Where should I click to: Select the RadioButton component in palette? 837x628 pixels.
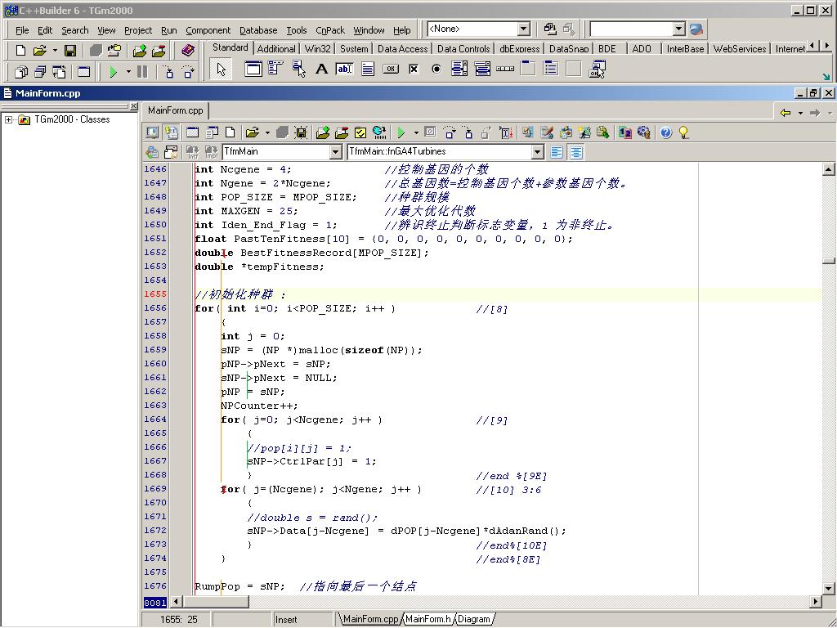click(436, 70)
